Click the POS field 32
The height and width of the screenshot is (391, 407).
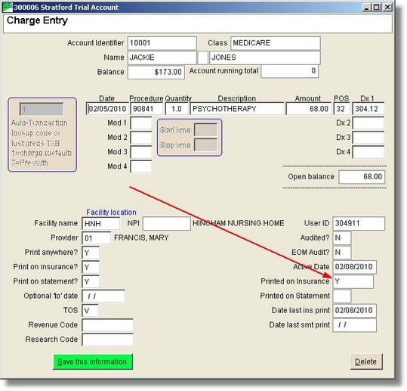(342, 109)
